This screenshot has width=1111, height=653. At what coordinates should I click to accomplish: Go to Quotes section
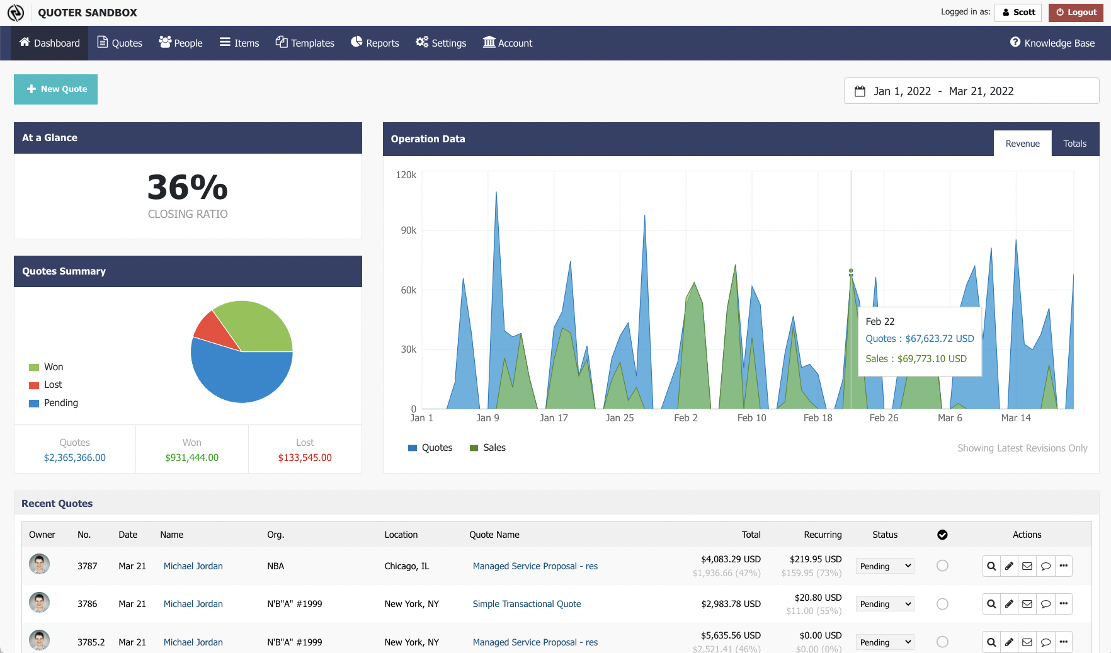120,43
